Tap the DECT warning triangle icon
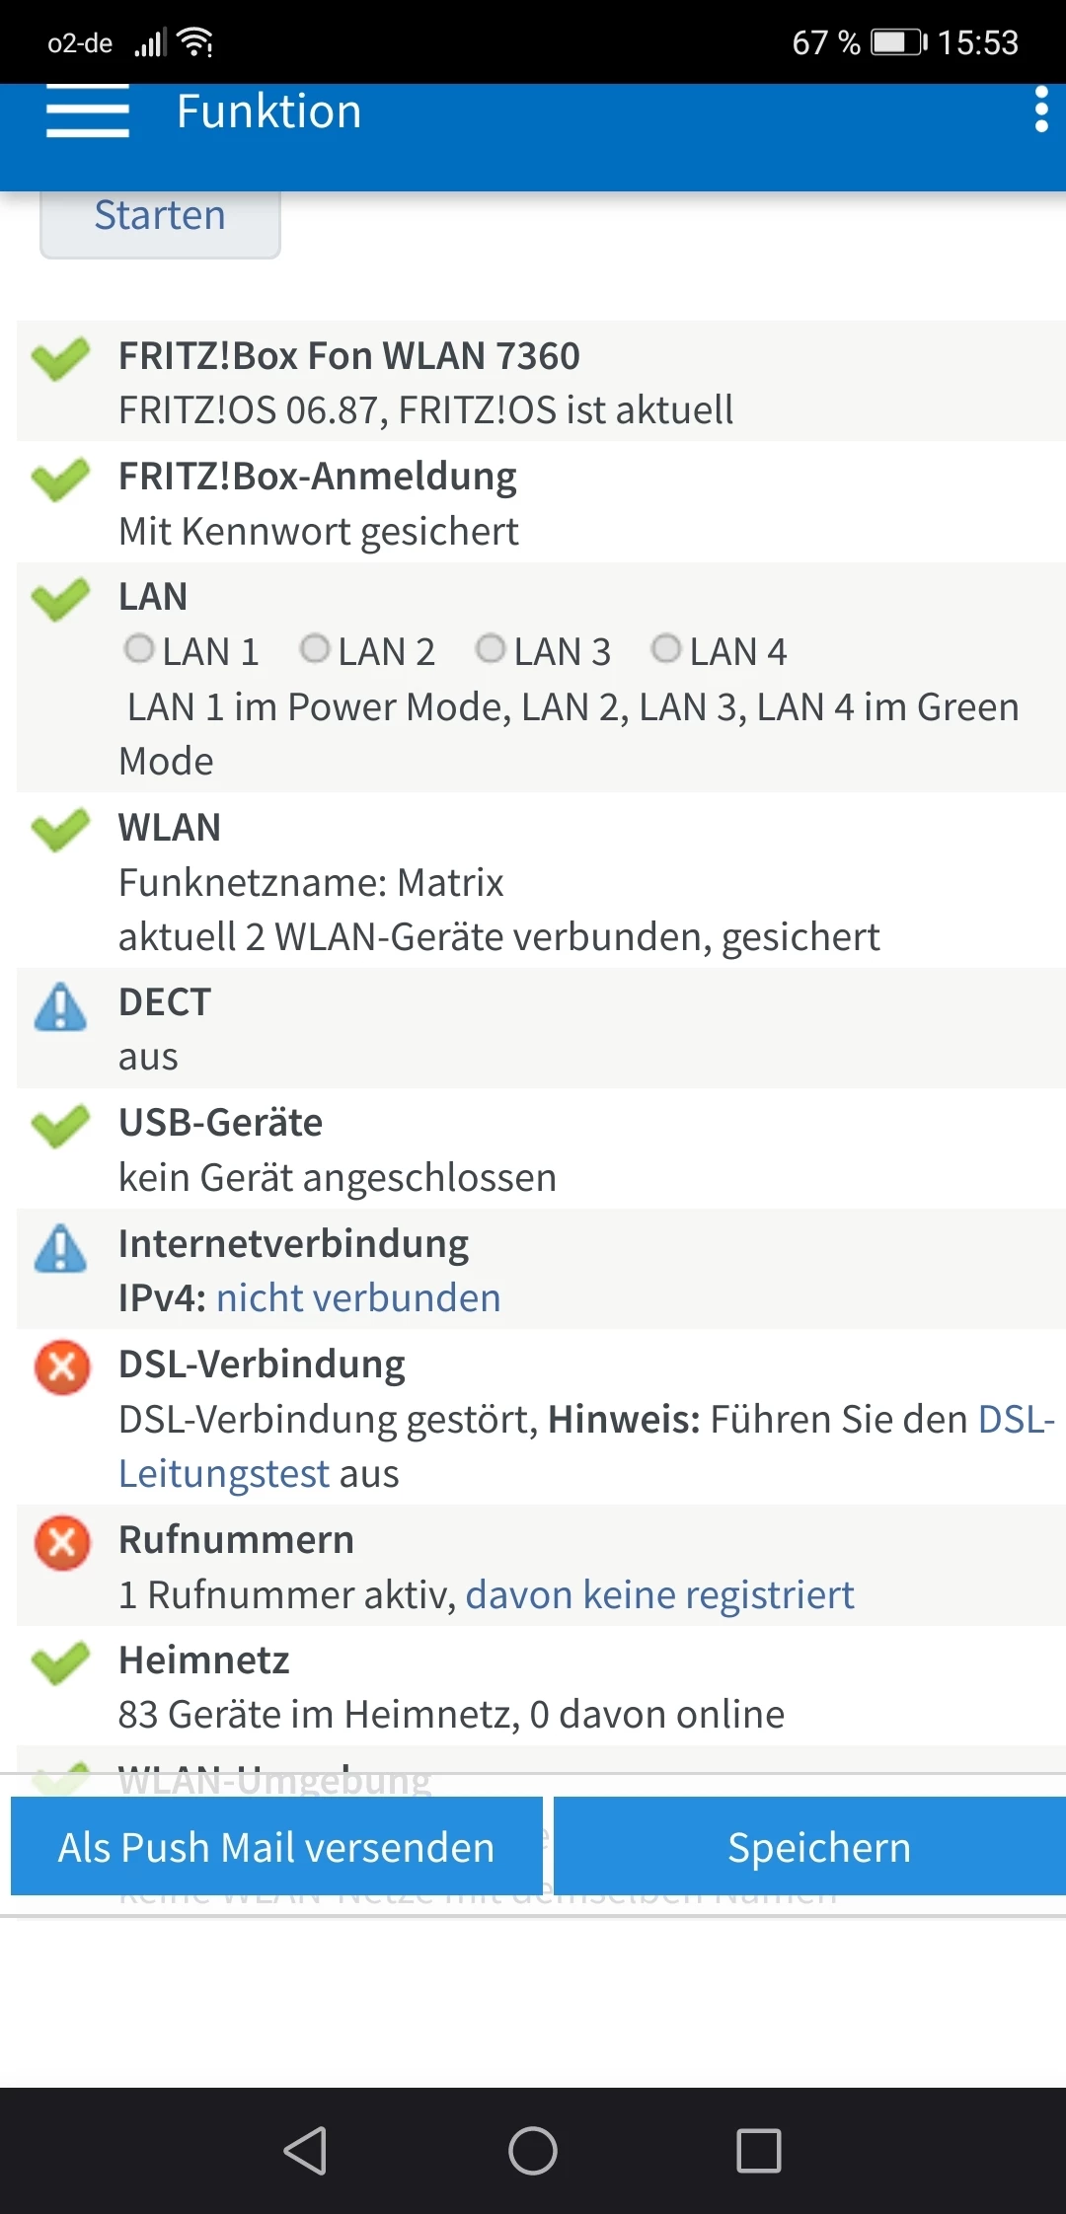1066x2214 pixels. [61, 1007]
